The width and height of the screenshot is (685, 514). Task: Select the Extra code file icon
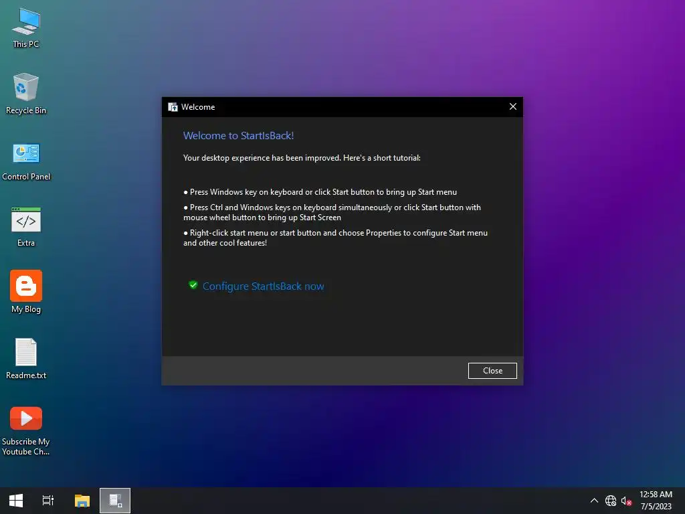pos(26,228)
